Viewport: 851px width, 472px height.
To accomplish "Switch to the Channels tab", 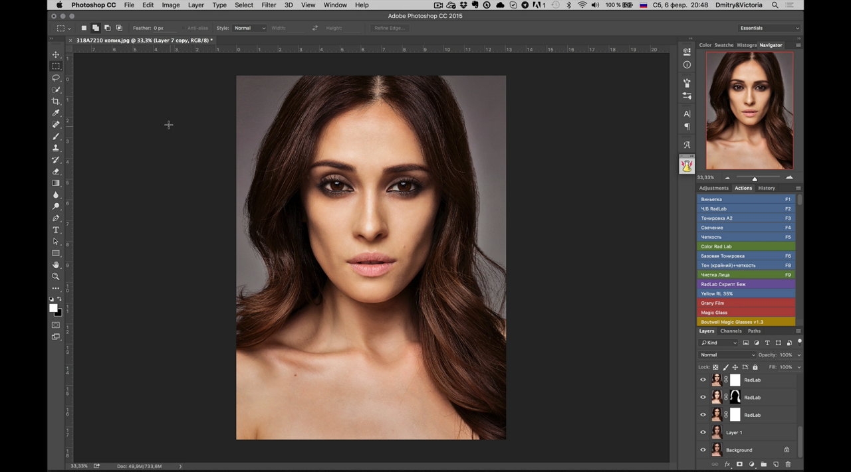I will pos(731,331).
